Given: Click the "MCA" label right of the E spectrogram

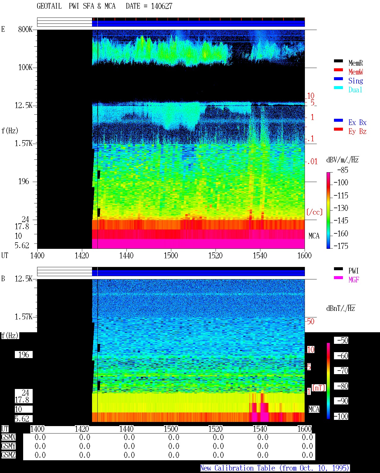Looking at the screenshot, I should pyautogui.click(x=314, y=236).
